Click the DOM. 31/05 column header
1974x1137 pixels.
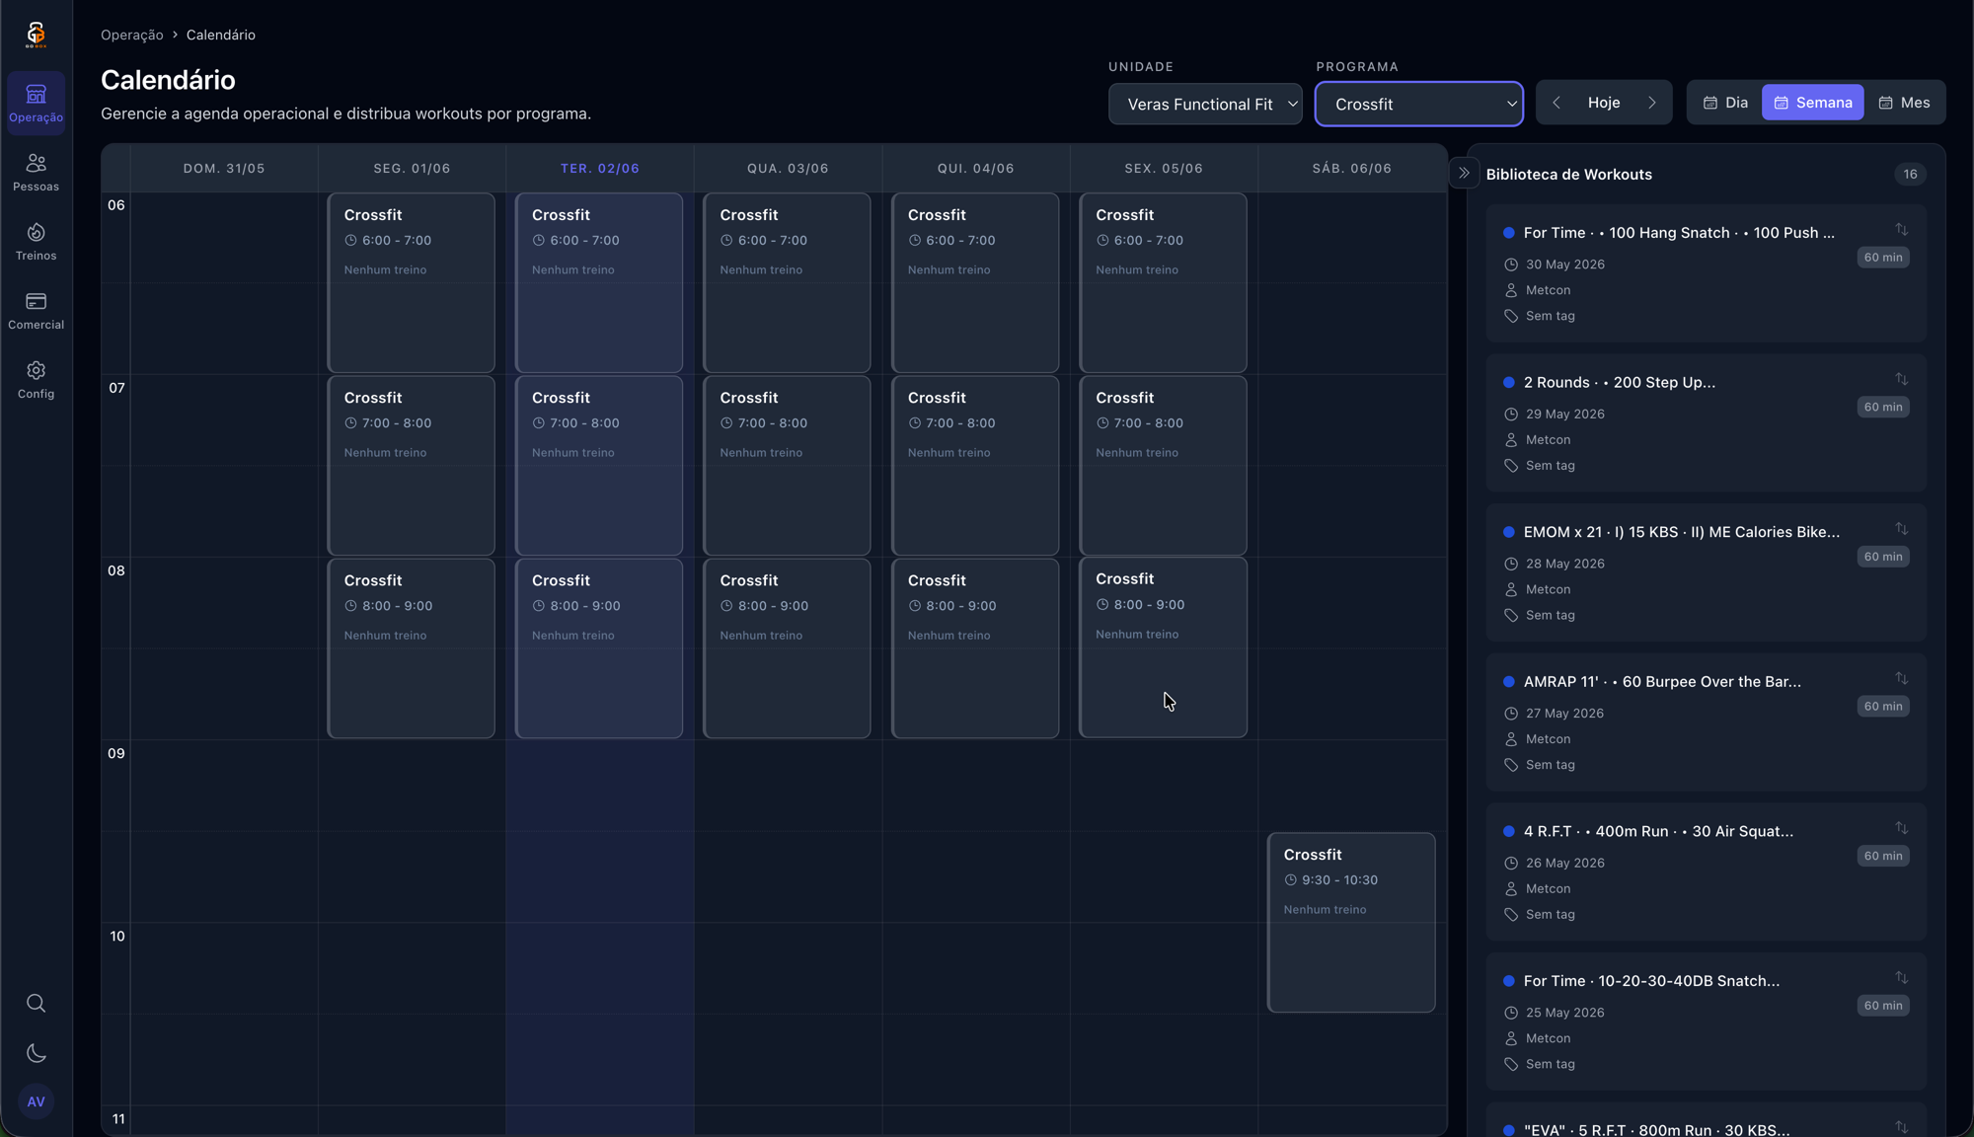[x=224, y=169]
